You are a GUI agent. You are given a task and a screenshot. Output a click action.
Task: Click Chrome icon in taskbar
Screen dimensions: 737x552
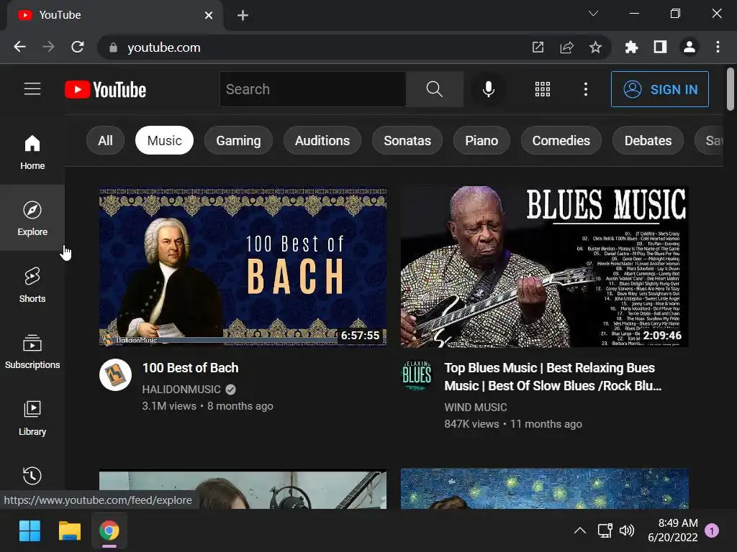[x=109, y=531]
